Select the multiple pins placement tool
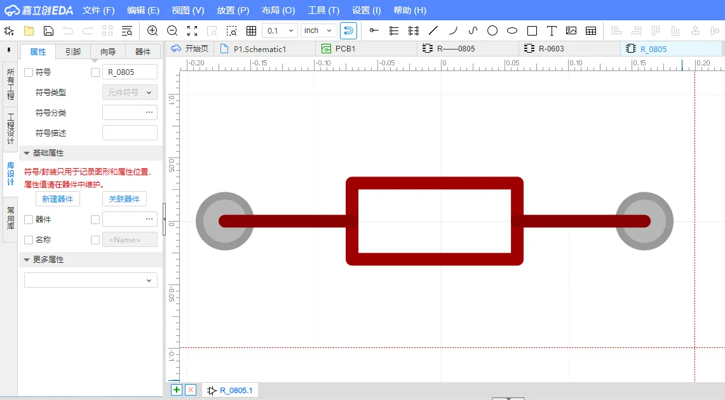Image resolution: width=725 pixels, height=400 pixels. [393, 31]
